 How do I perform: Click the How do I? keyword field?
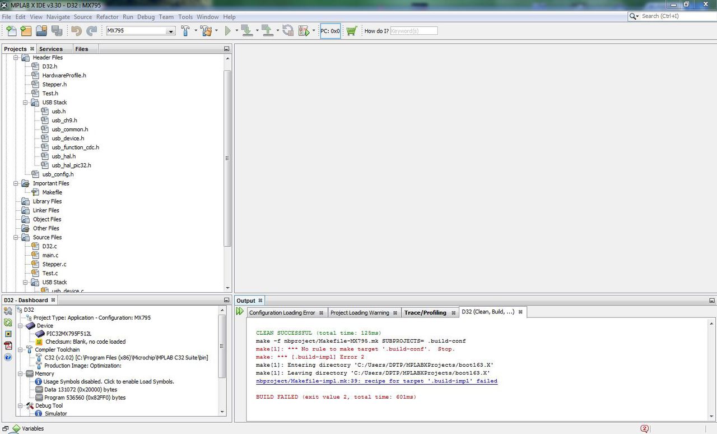click(x=414, y=31)
